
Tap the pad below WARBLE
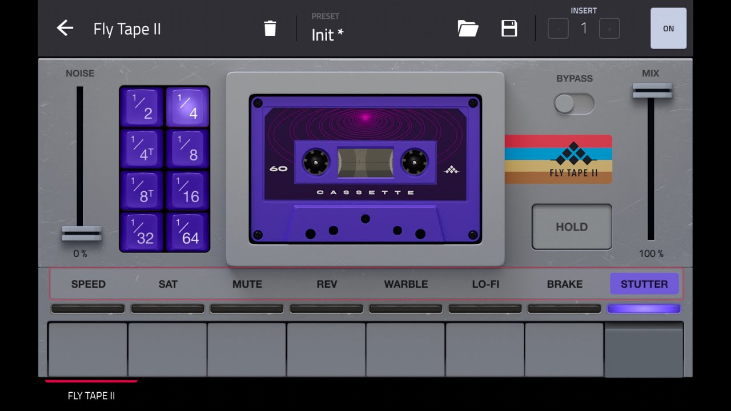tap(405, 349)
